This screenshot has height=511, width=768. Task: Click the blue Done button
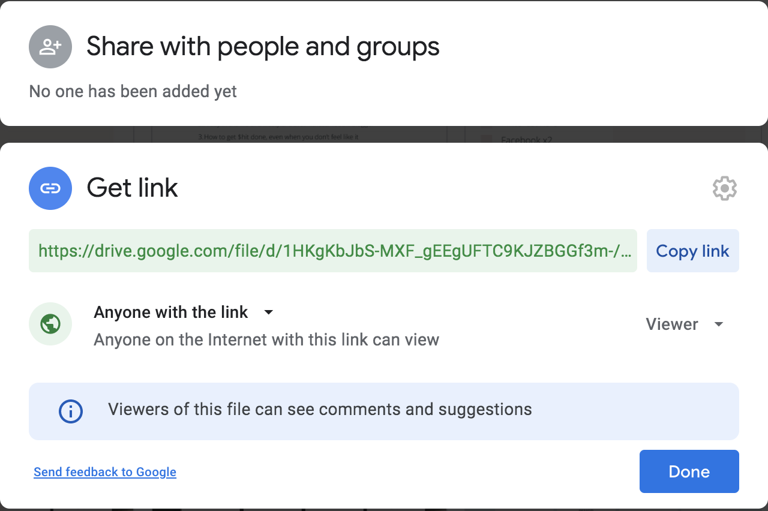point(689,471)
